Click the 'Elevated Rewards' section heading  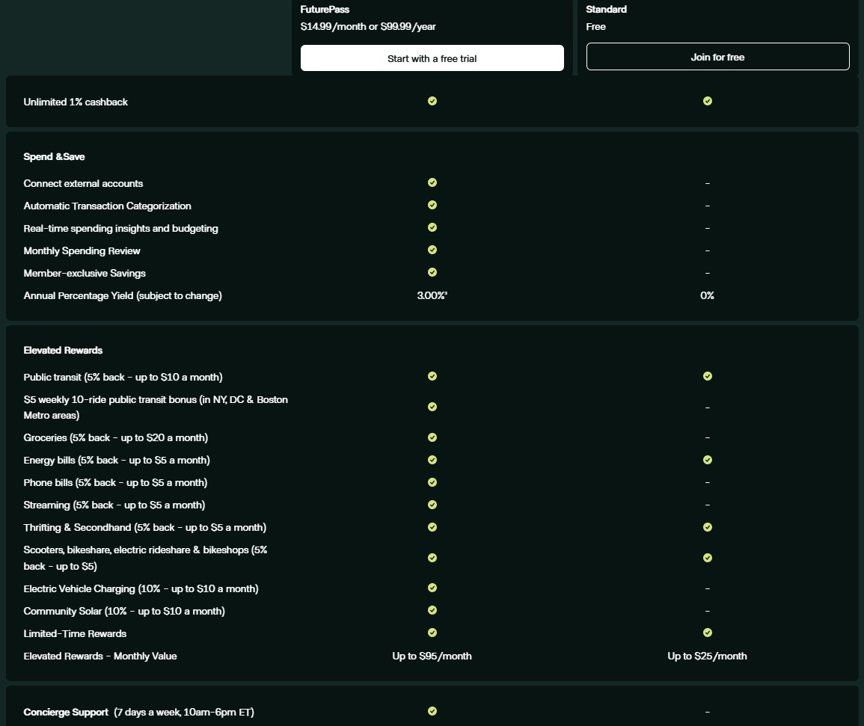click(63, 351)
